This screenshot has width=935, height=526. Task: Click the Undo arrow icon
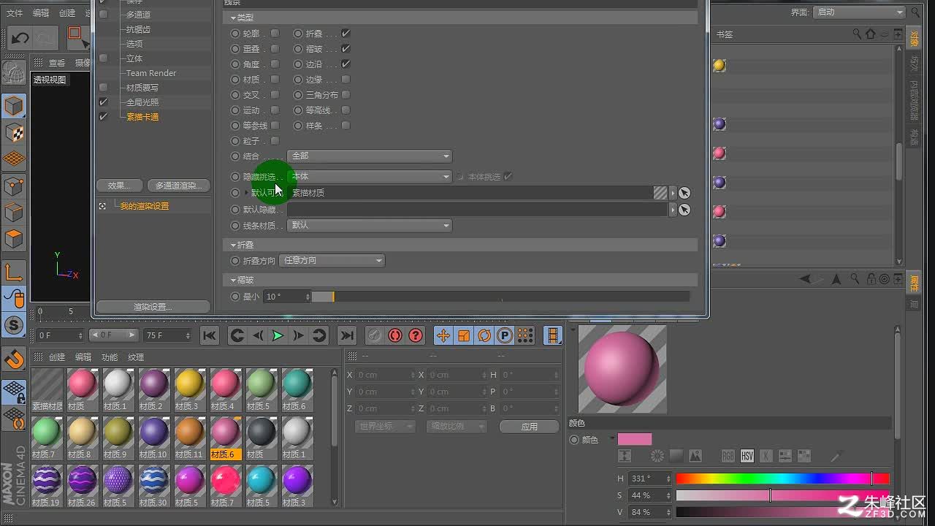[20, 37]
